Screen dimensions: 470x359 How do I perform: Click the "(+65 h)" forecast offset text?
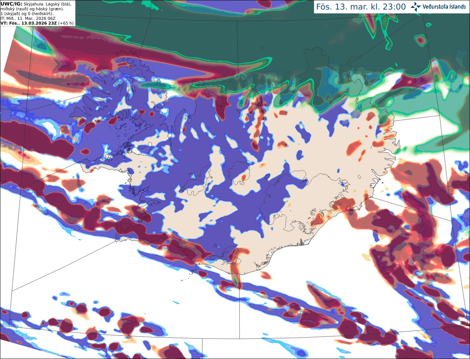click(x=66, y=23)
